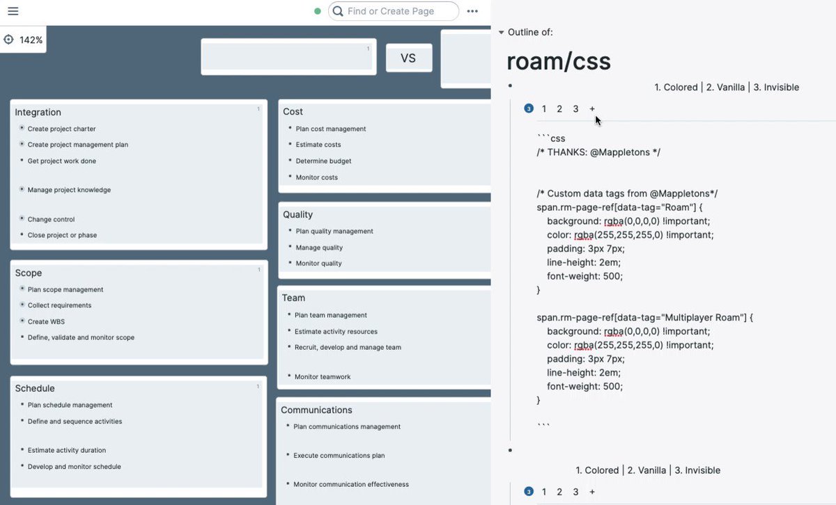Switch to version 1 of the first code block
This screenshot has height=505, width=836.
click(544, 109)
